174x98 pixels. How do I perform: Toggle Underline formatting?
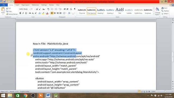[x=26, y=13]
